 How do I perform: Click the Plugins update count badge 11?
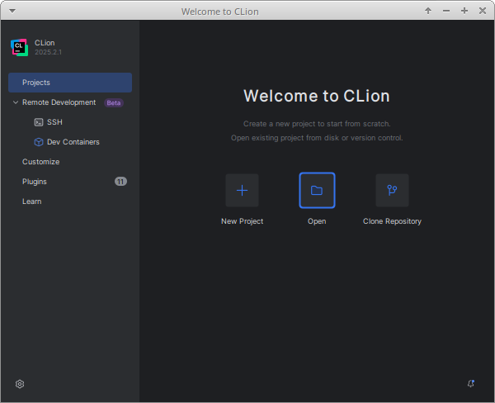point(120,182)
